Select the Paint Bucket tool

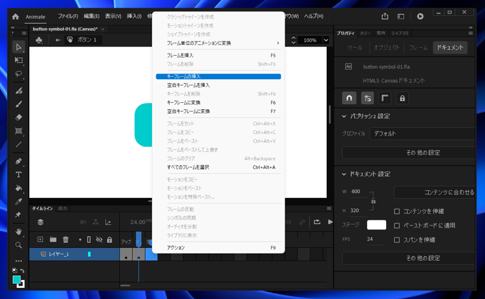[x=19, y=188]
